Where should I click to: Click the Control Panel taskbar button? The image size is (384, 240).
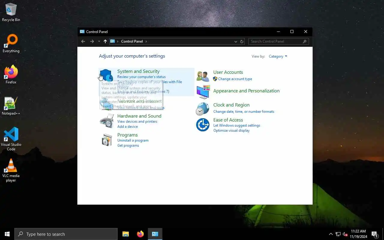click(x=155, y=234)
